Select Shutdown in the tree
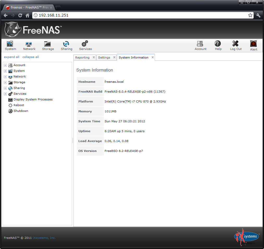264x249 pixels. point(21,111)
